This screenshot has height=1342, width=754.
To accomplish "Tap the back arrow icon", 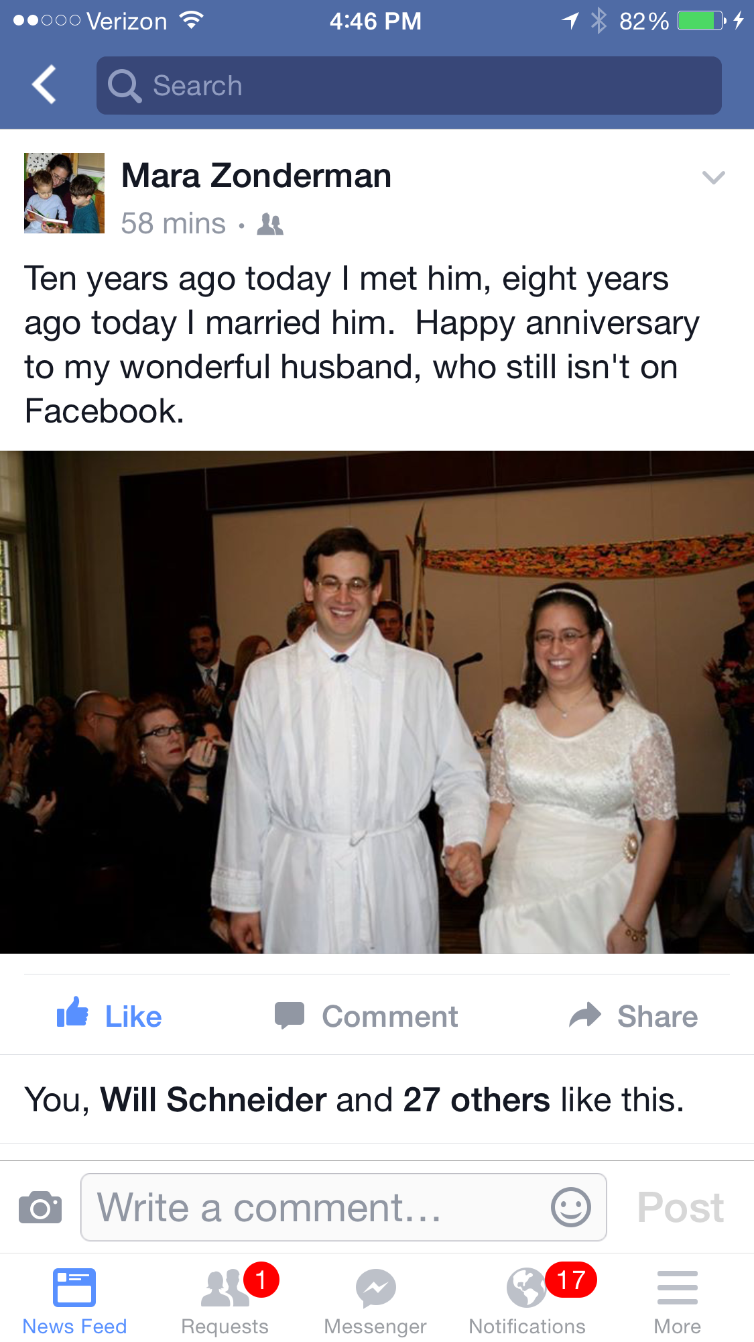I will click(x=44, y=85).
